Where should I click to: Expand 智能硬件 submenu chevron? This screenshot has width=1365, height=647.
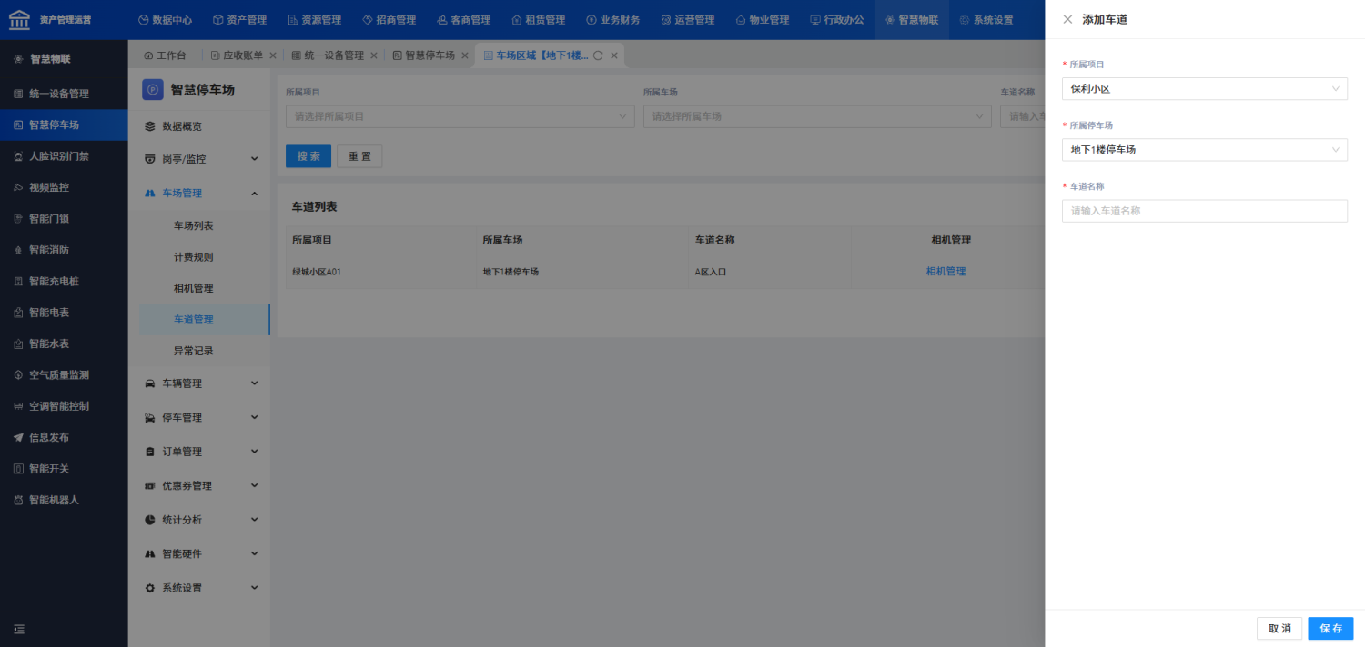254,553
